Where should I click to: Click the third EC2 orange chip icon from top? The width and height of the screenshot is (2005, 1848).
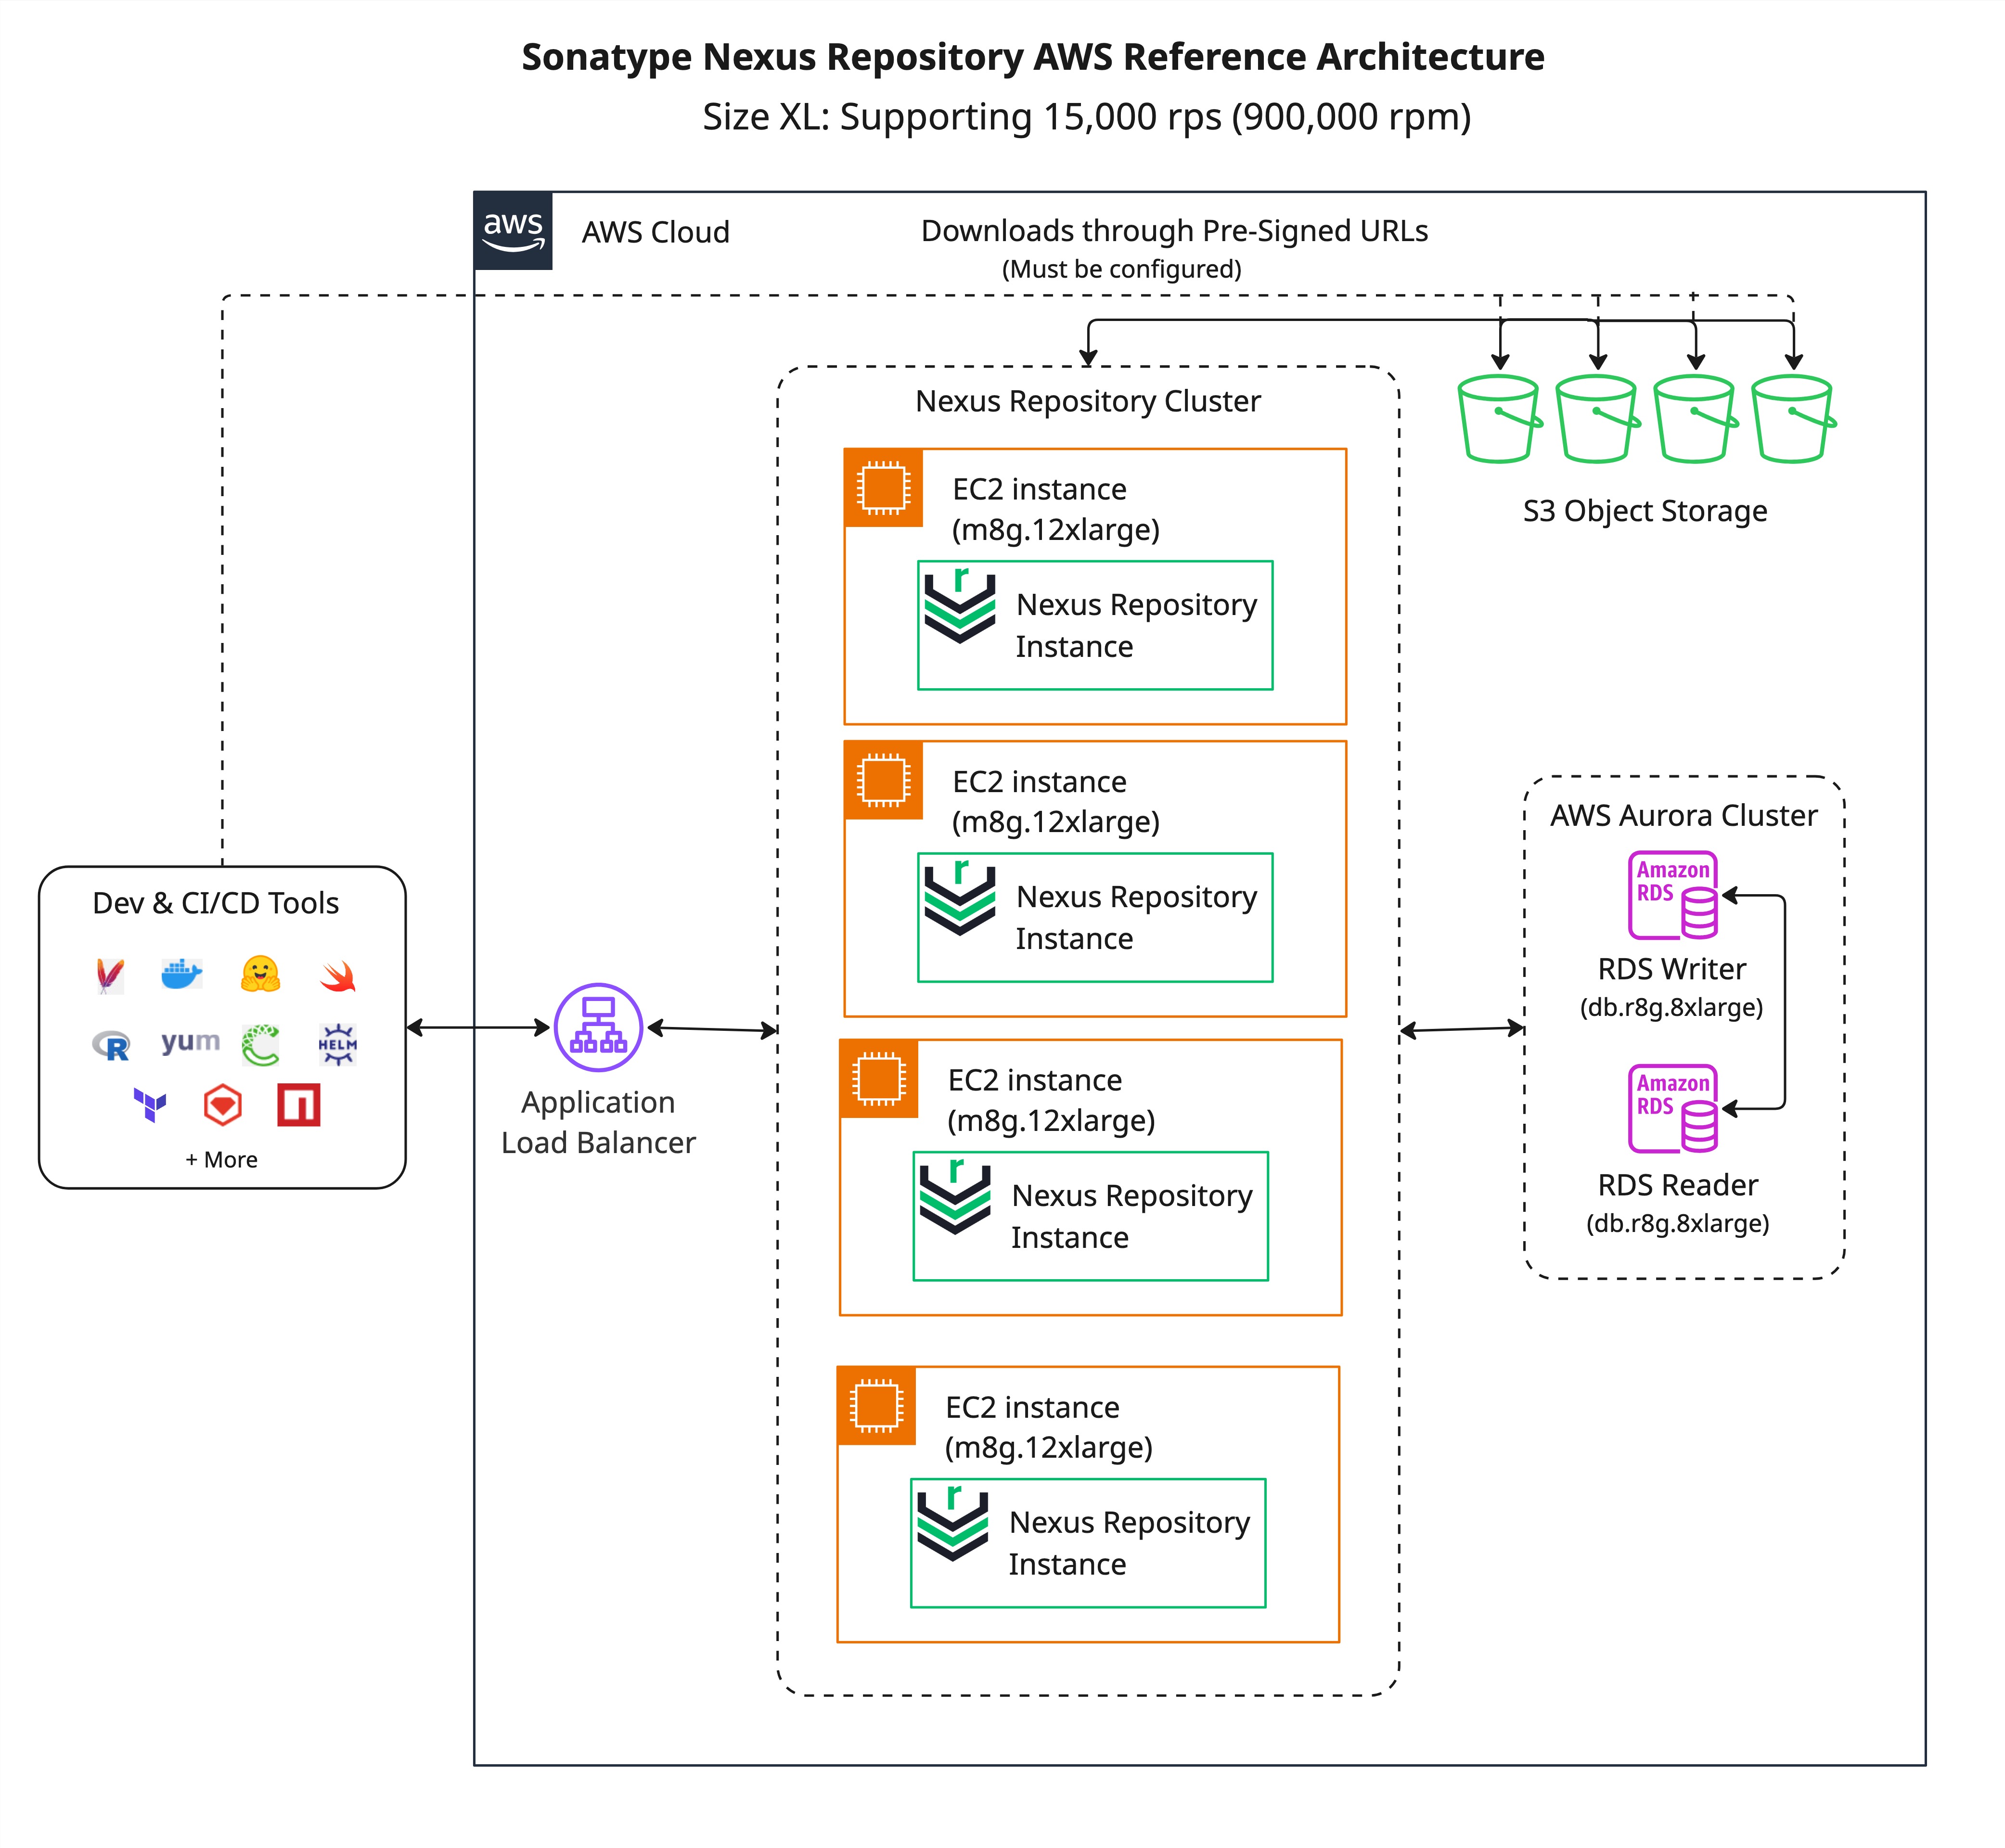879,1079
